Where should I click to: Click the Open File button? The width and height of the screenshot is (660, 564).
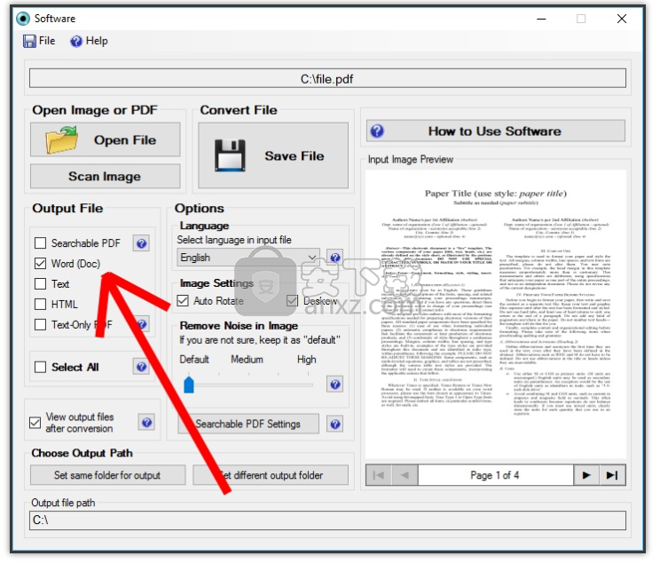(x=106, y=140)
